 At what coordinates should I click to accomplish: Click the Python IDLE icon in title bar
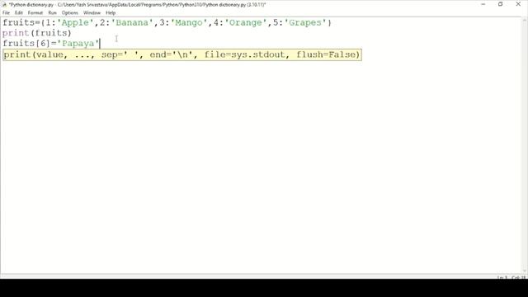point(4,5)
